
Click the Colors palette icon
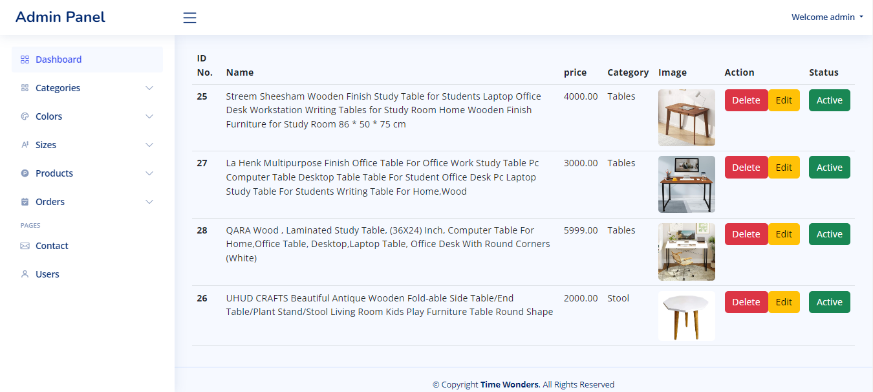click(x=25, y=116)
